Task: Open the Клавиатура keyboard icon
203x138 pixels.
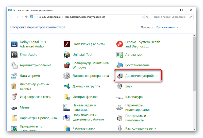Action: [120, 98]
